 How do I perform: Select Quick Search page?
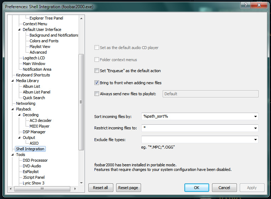[x=34, y=98]
